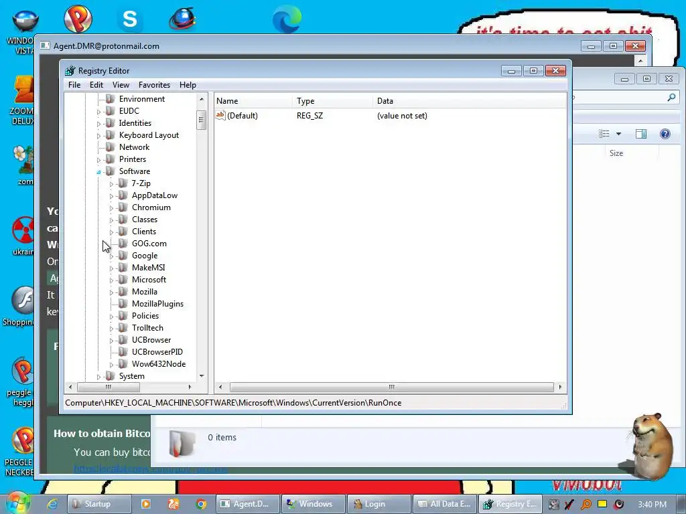This screenshot has width=686, height=514.
Task: Switch to the Startup taskbar button
Action: (99, 504)
